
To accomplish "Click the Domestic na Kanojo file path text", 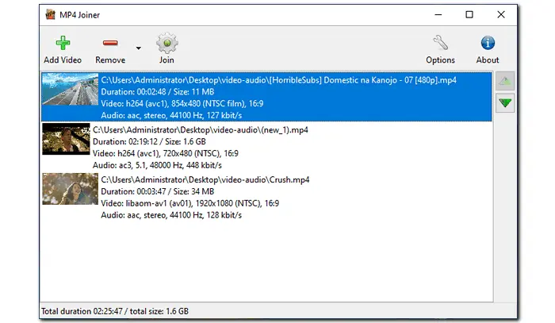I will point(278,80).
